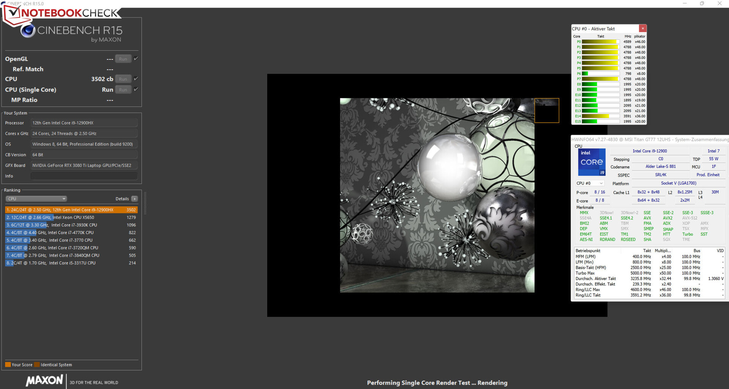Click the Socket V (LGA1700) platform value

point(679,183)
